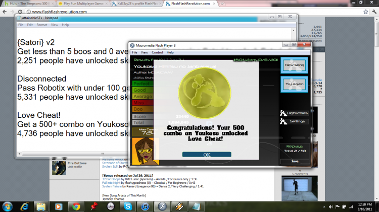
Task: Select Try Again in results screen
Action: click(x=294, y=84)
